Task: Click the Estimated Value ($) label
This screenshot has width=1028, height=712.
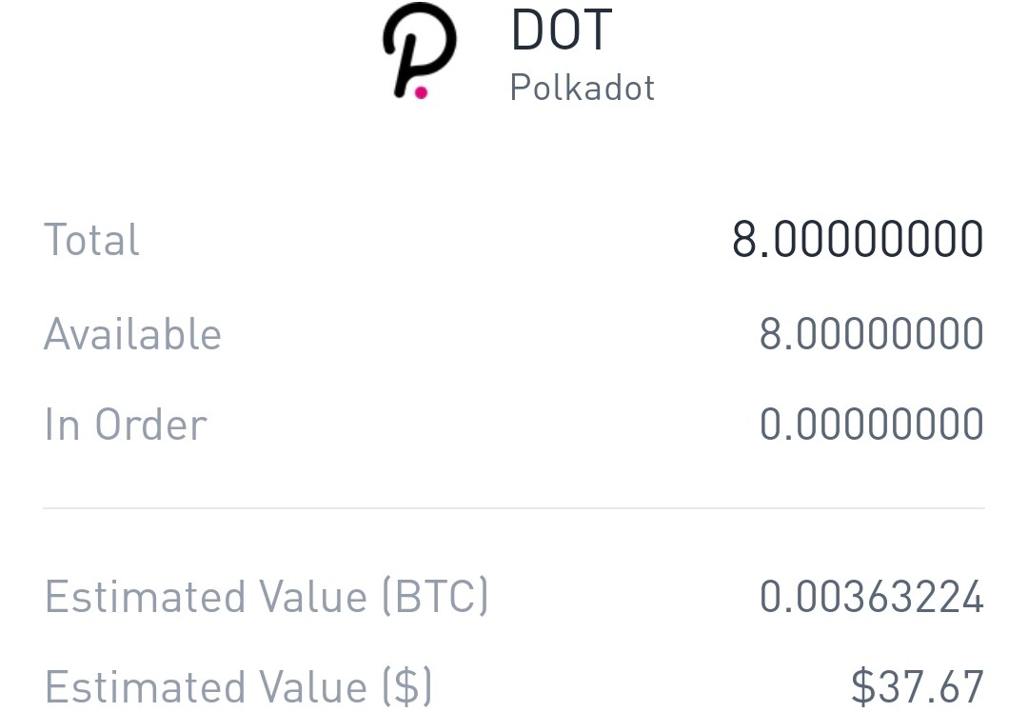Action: tap(238, 687)
